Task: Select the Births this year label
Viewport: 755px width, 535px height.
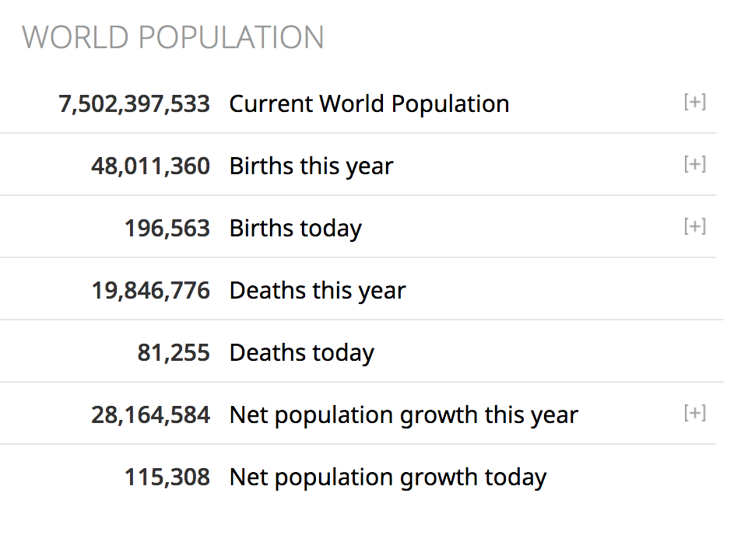Action: (311, 166)
